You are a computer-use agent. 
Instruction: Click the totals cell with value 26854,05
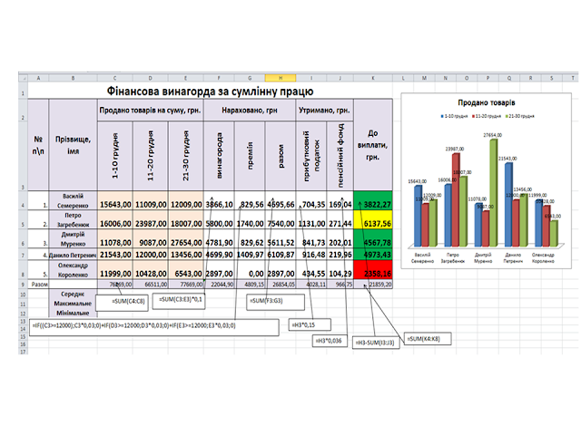click(x=281, y=285)
